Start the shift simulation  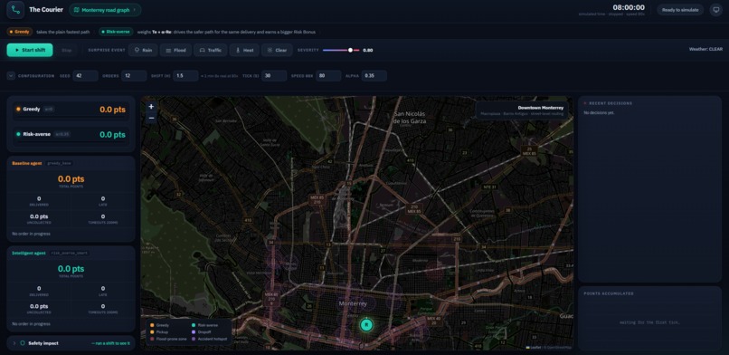[30, 50]
